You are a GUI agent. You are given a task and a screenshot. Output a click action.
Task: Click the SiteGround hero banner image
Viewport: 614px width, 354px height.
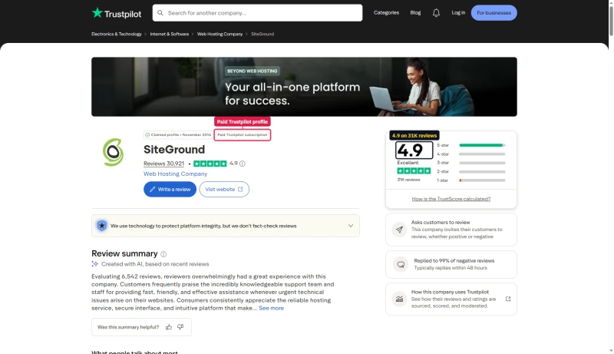pyautogui.click(x=304, y=87)
